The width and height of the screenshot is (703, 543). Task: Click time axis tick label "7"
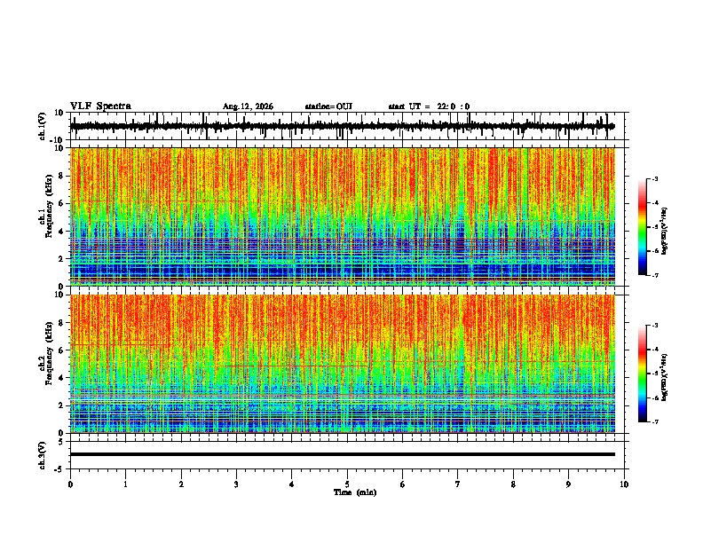pyautogui.click(x=458, y=484)
